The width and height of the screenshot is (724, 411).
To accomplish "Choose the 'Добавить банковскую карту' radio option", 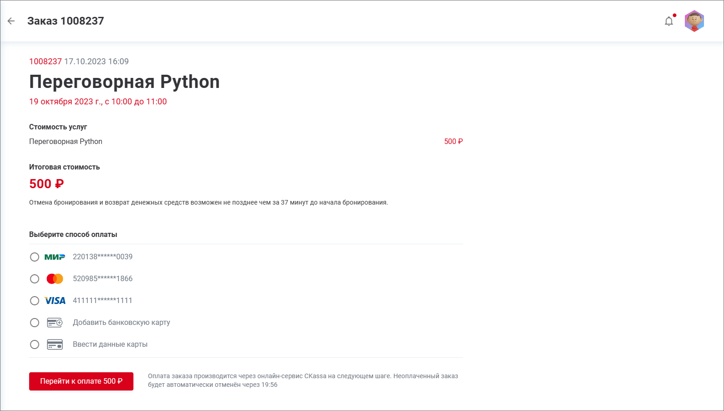I will 35,323.
